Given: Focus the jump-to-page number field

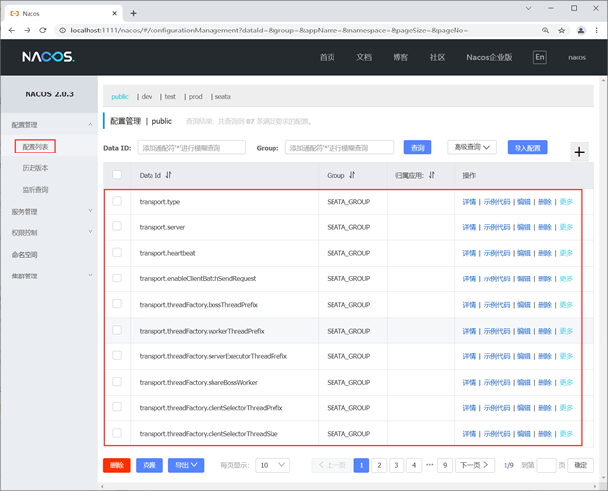Looking at the screenshot, I should tap(547, 465).
